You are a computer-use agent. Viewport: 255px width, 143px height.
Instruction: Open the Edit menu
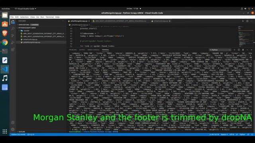click(17, 17)
